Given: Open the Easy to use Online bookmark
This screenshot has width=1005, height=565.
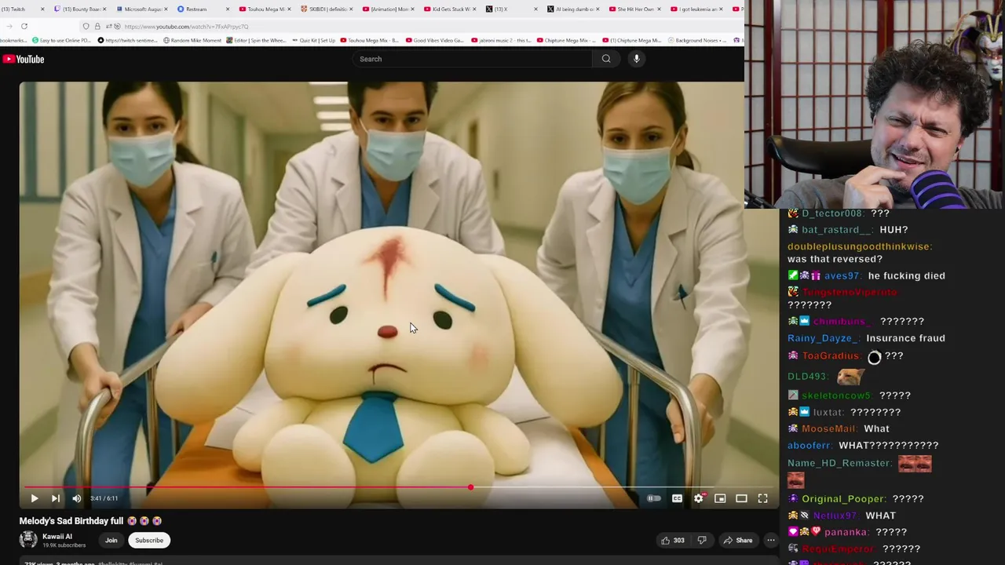Looking at the screenshot, I should tap(60, 40).
